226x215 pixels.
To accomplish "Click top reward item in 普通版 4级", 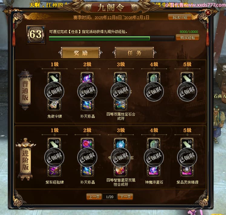I will click(x=154, y=78).
